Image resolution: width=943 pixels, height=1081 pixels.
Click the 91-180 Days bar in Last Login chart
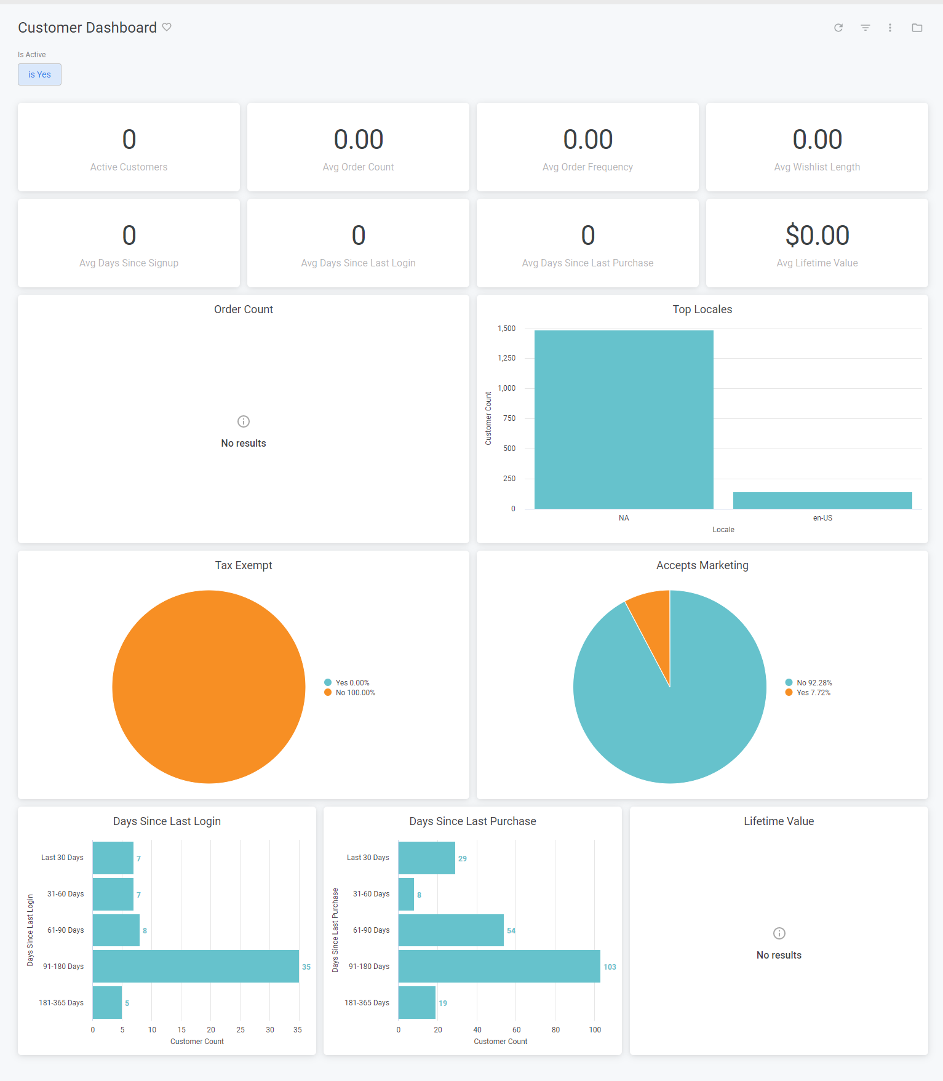pyautogui.click(x=196, y=967)
